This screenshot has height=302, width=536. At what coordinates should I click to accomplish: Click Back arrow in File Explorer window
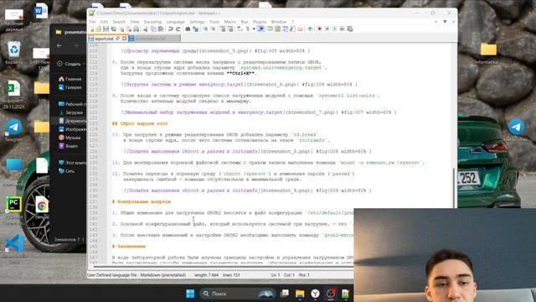point(59,45)
